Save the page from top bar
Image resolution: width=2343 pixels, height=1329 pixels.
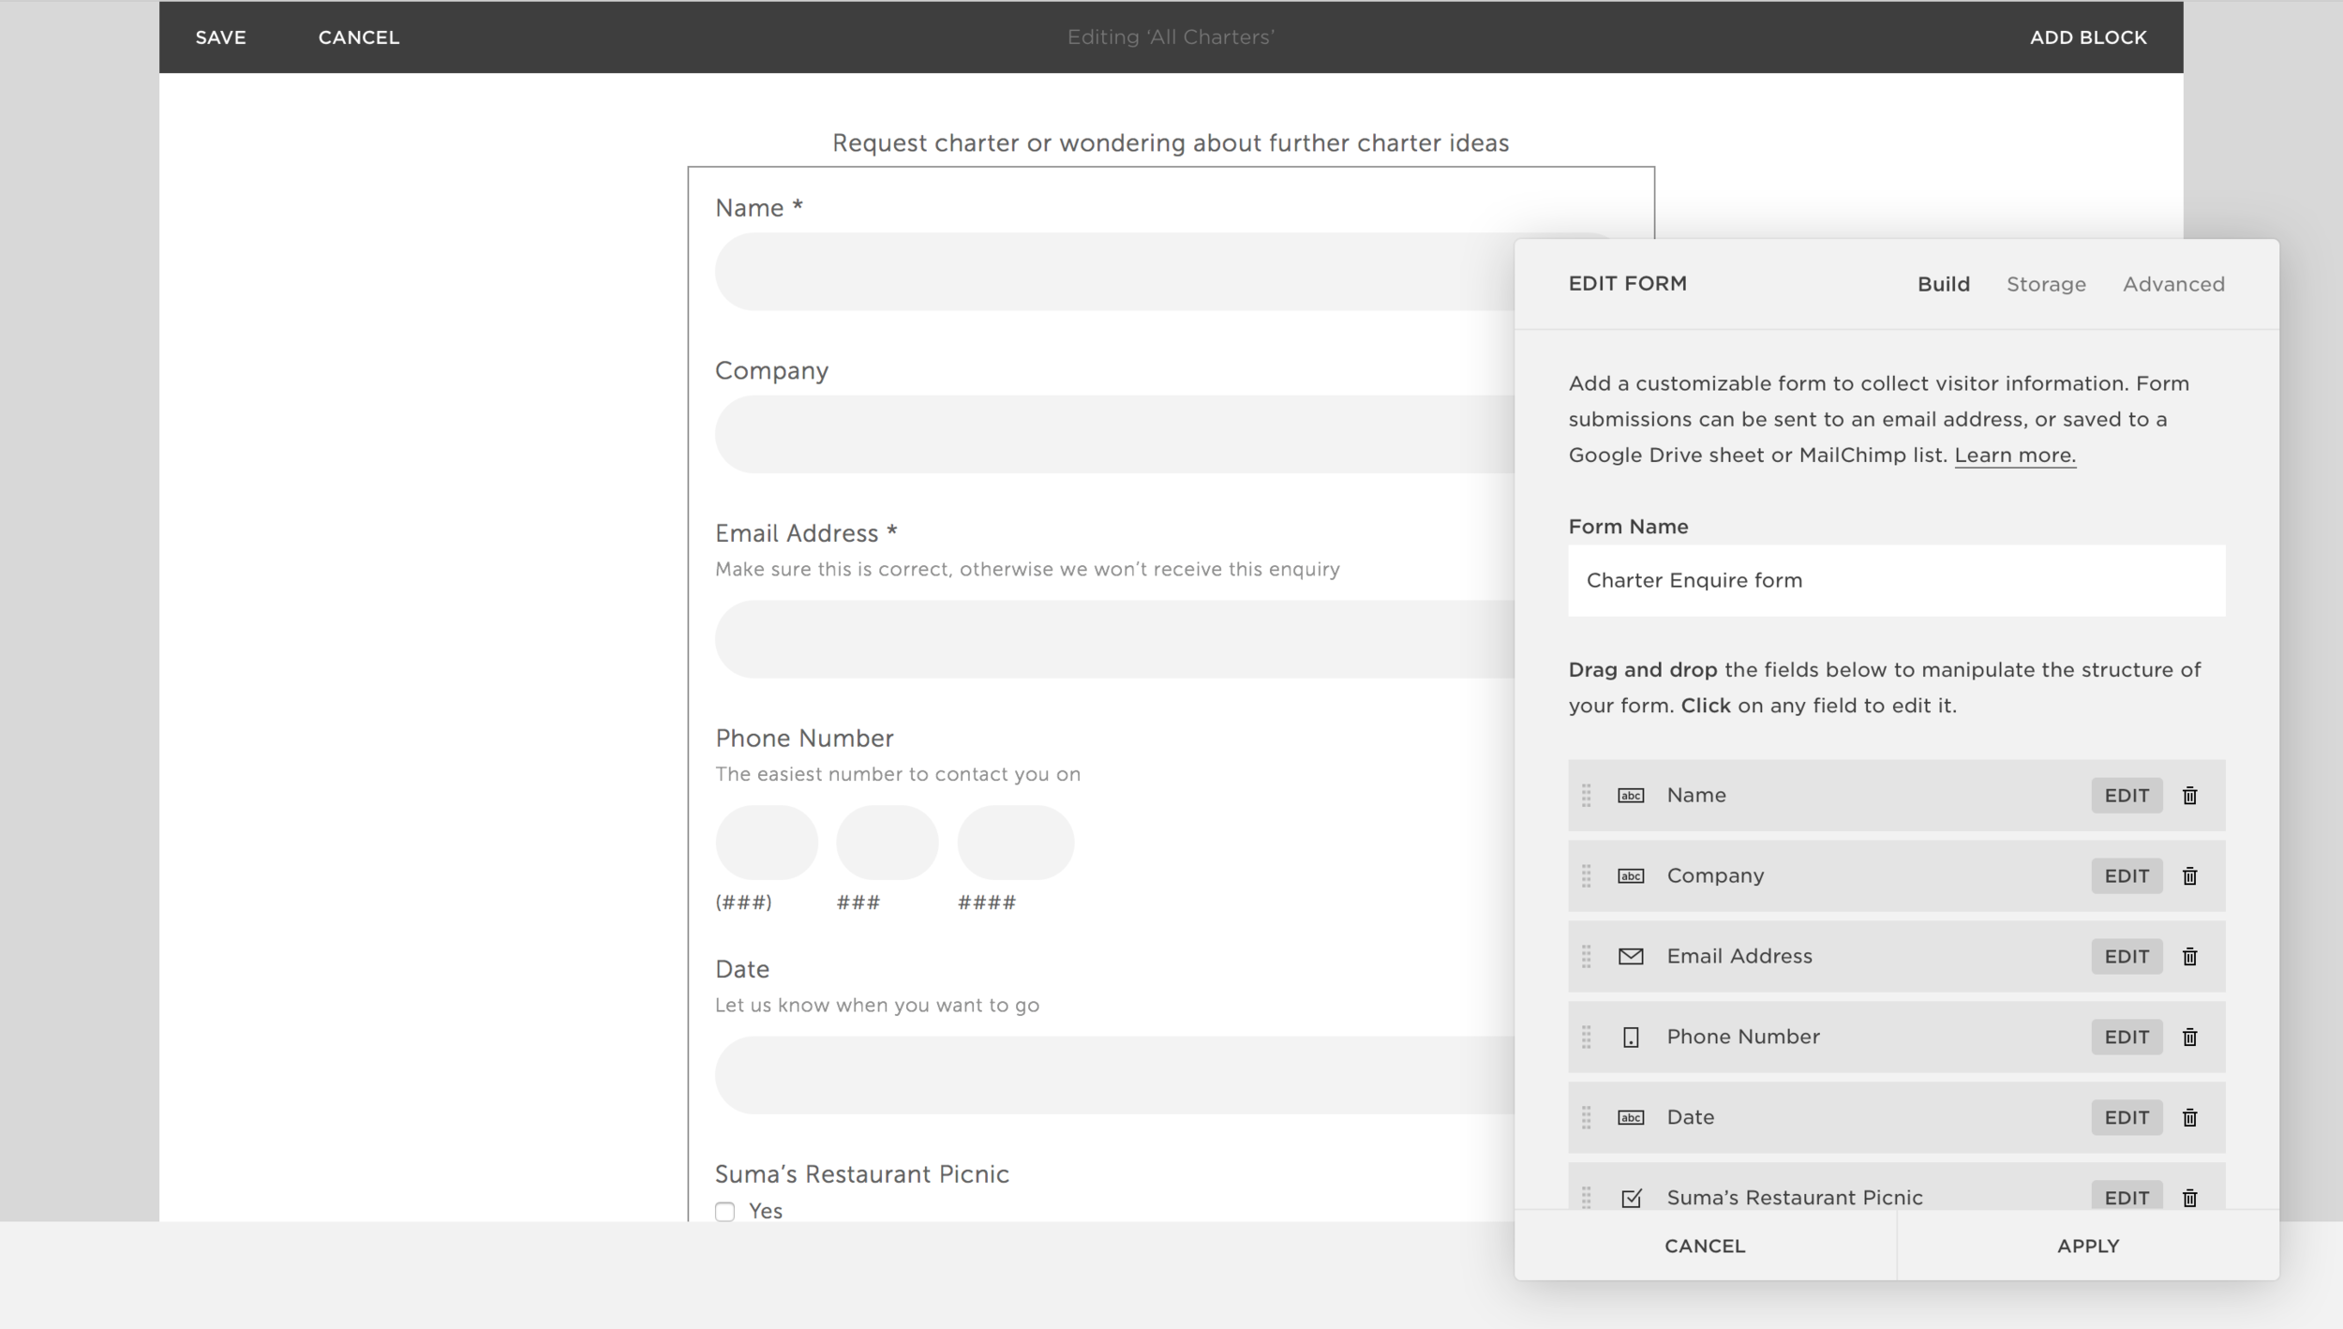coord(221,37)
